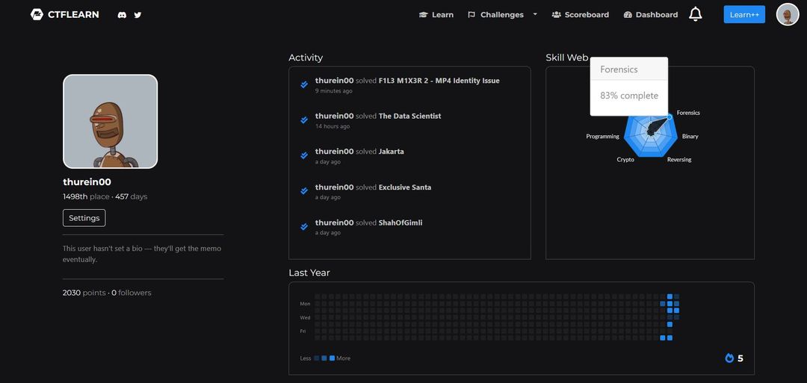Click checkmark icon beside Jakarta activity
The width and height of the screenshot is (807, 383).
(304, 155)
